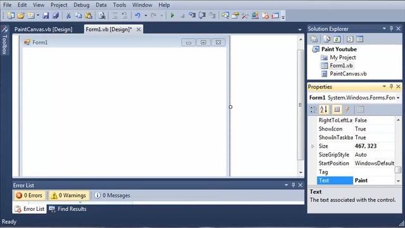Open the Help menu
The height and width of the screenshot is (228, 405).
pos(164,5)
